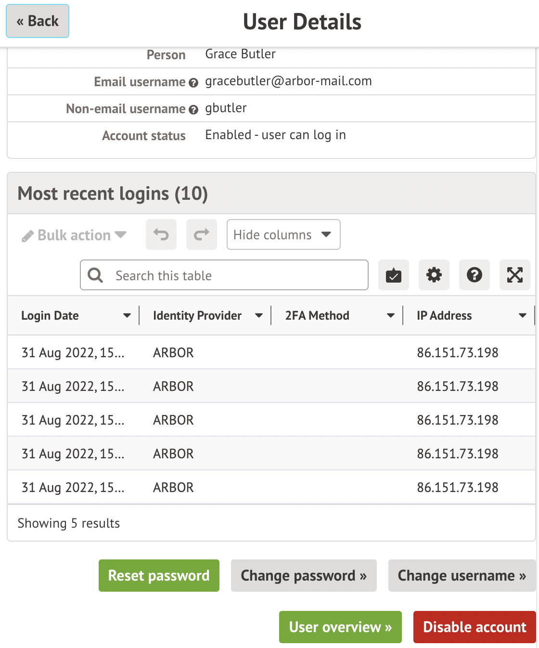Open IP Address column menu arrow
This screenshot has height=648, width=539.
[523, 316]
